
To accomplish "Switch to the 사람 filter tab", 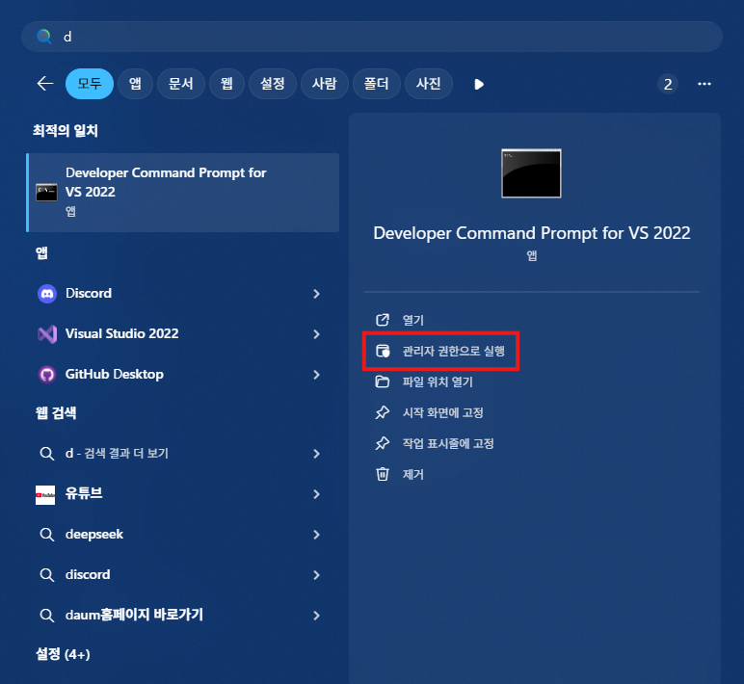I will (x=325, y=84).
